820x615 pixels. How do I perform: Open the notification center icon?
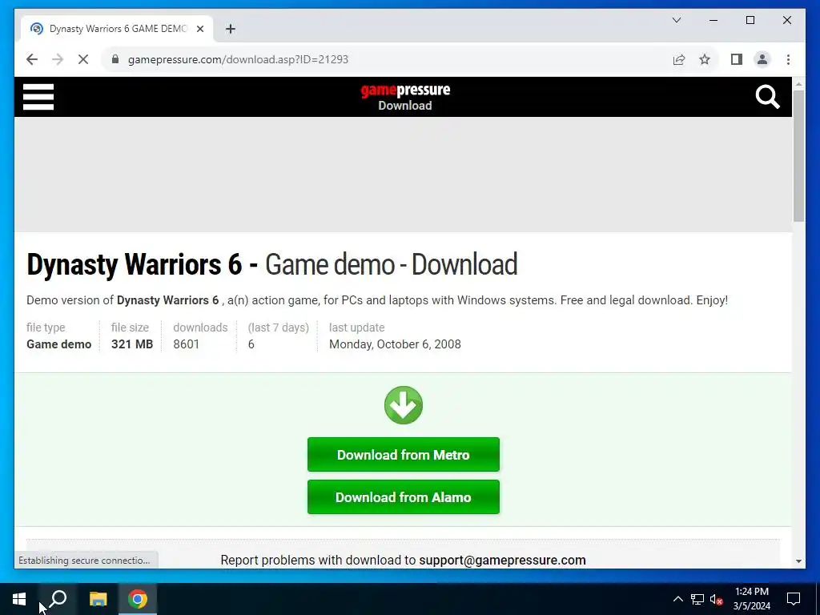(794, 599)
